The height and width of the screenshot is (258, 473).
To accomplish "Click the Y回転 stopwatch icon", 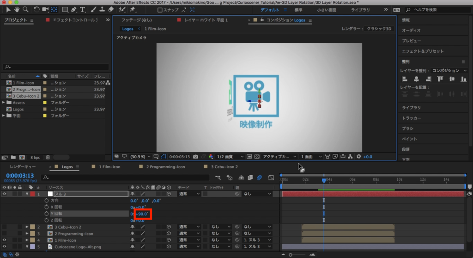I will point(46,214).
